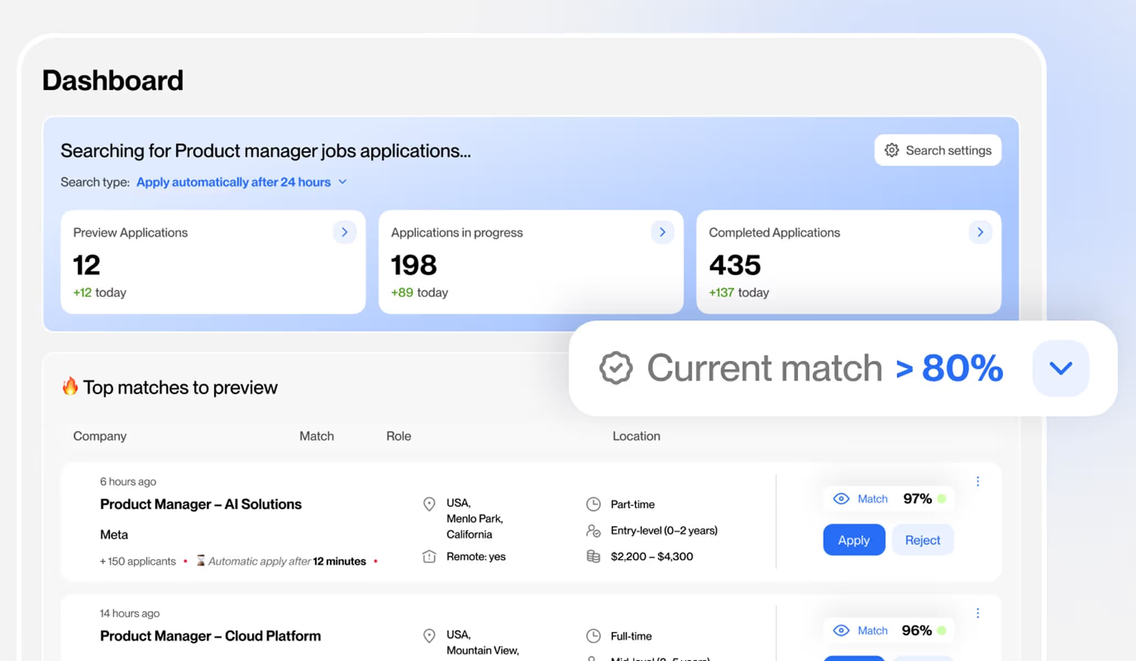Viewport: 1136px width, 661px height.
Task: Open the Preview Applications arrow
Action: (x=344, y=232)
